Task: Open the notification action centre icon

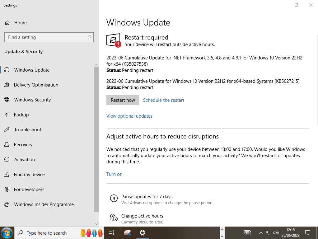Action: pyautogui.click(x=308, y=233)
